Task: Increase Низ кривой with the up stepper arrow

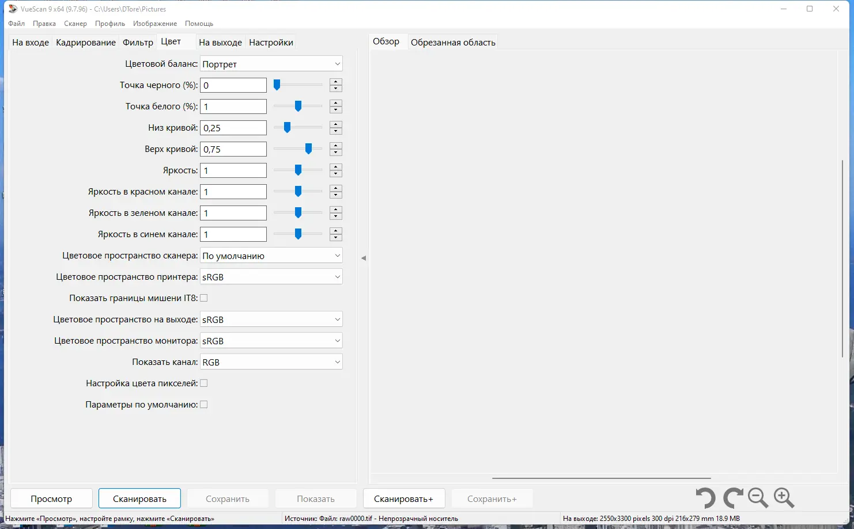Action: tap(336, 124)
